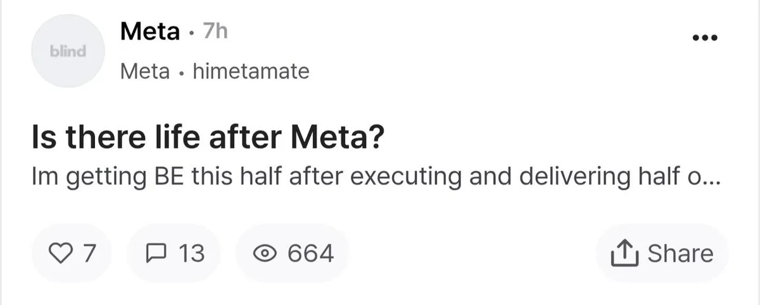Click the gray Meta label beside username
Image resolution: width=760 pixels, height=305 pixels.
coord(145,72)
